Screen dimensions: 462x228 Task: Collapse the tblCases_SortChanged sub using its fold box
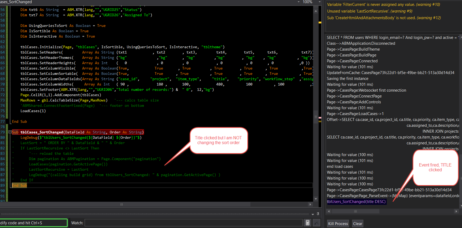point(10,132)
